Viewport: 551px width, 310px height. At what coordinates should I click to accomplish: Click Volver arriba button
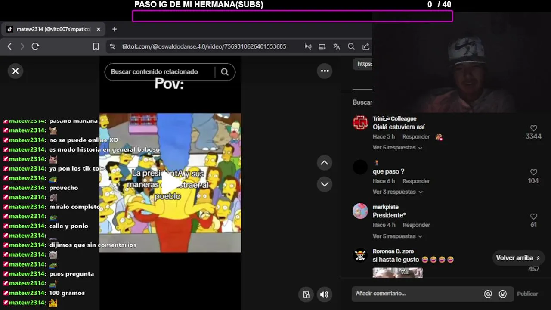click(x=518, y=258)
